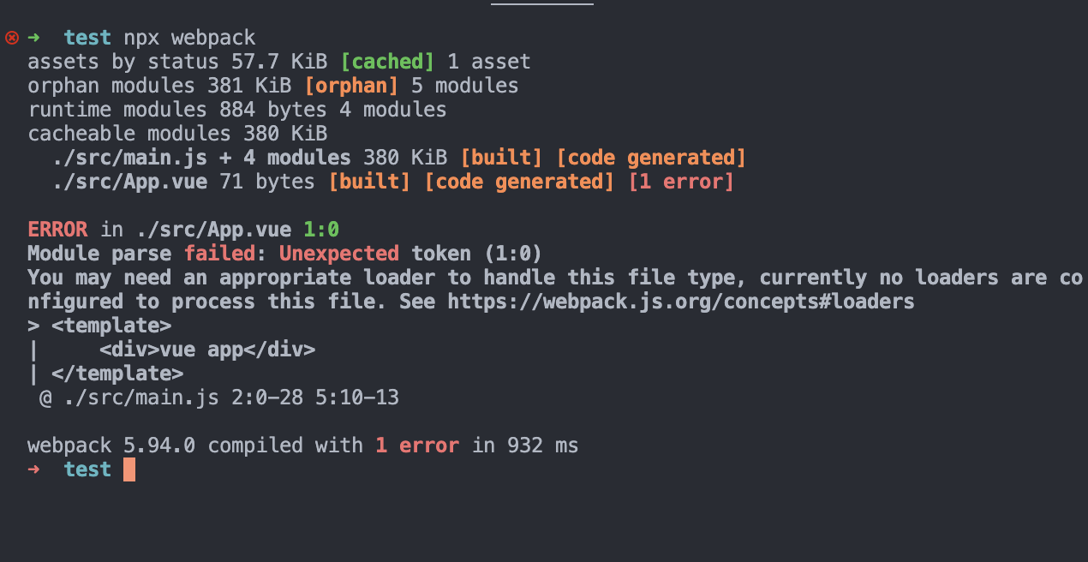Screen dimensions: 1088x562
Task: Click the ./src/App.vue path in ERROR line
Action: [x=207, y=230]
